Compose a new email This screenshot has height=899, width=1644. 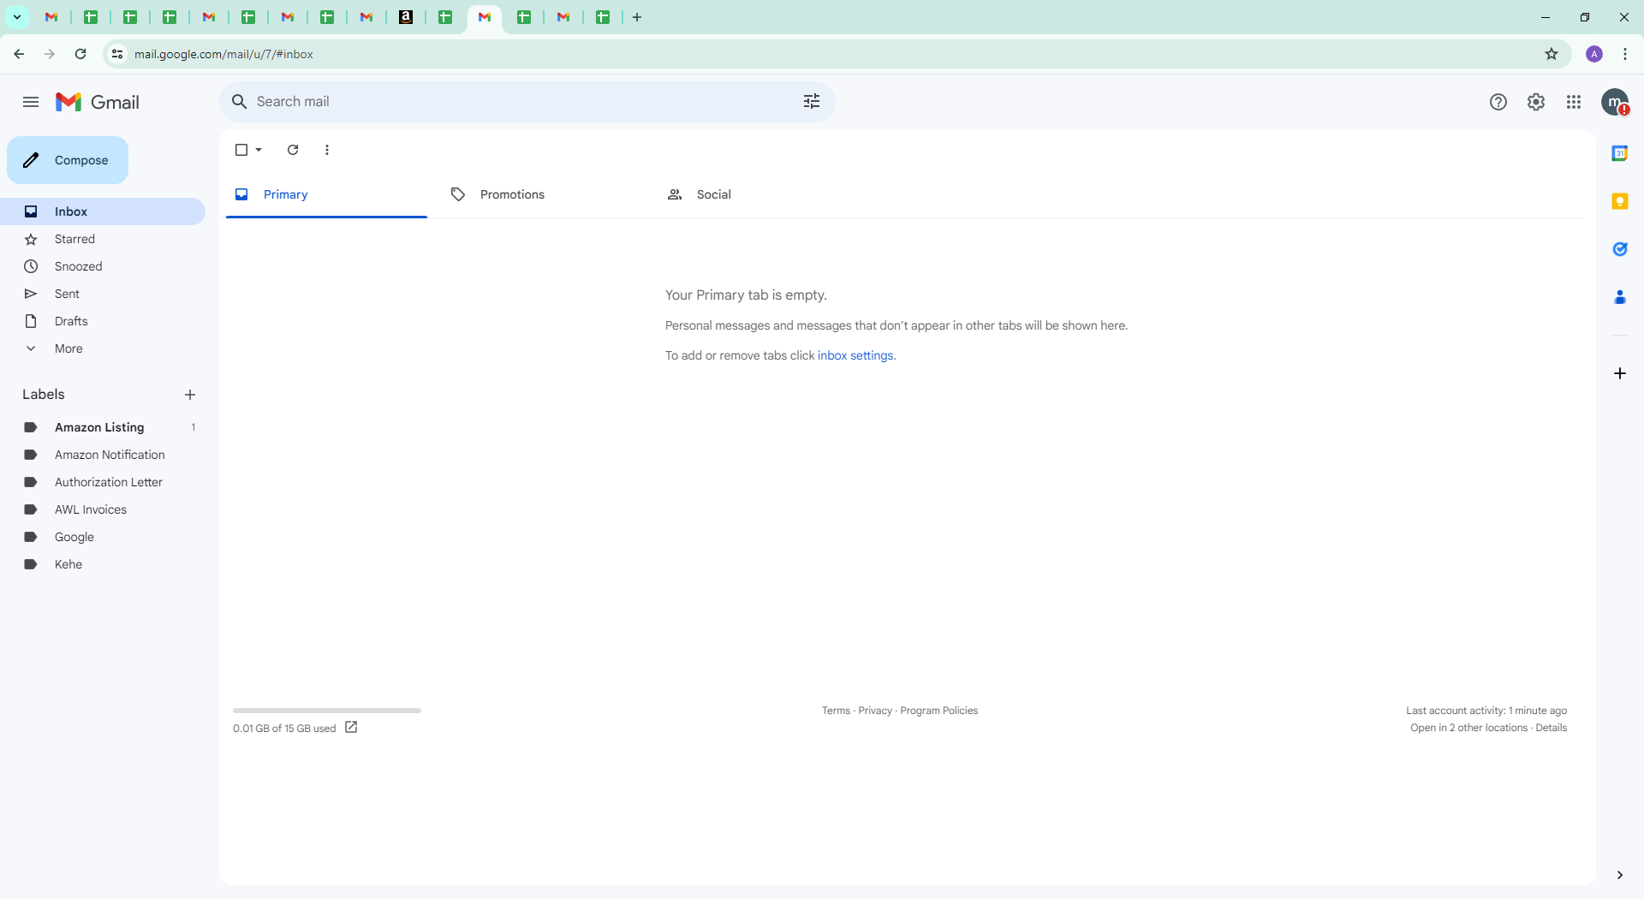coord(68,160)
